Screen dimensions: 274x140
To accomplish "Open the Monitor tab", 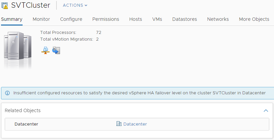I will [41, 19].
